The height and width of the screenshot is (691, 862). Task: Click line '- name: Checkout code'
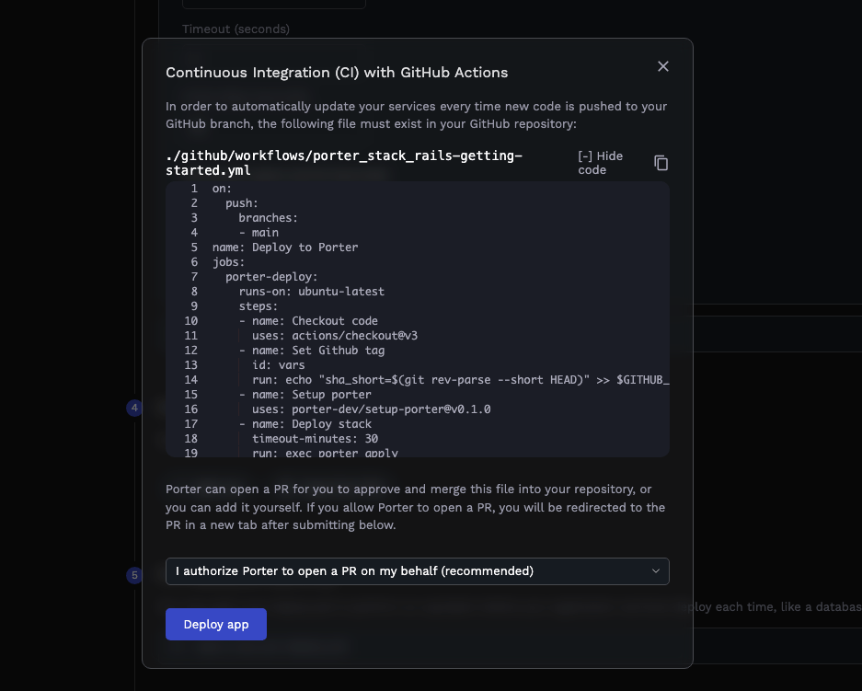pyautogui.click(x=308, y=321)
